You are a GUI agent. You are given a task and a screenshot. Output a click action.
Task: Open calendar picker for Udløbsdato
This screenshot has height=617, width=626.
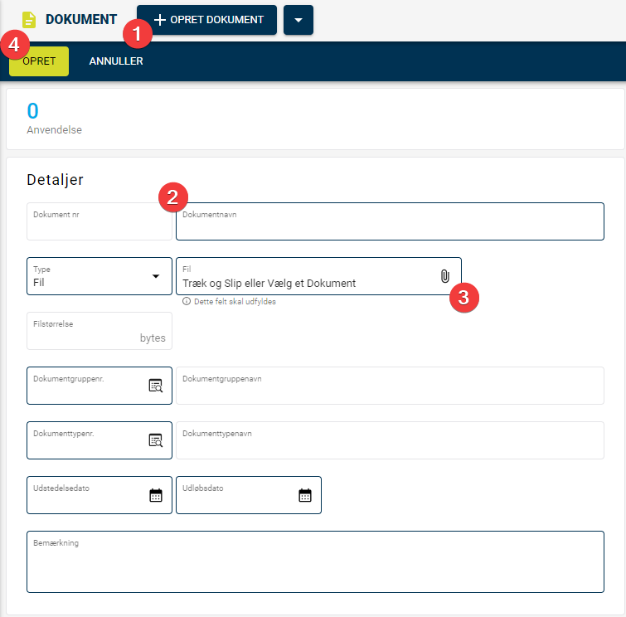305,495
